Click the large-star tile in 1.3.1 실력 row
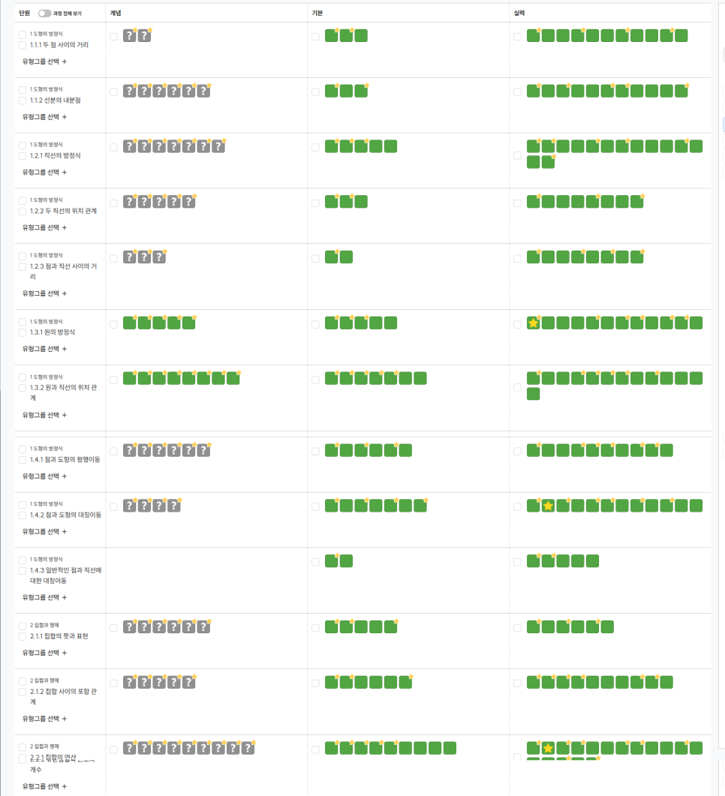This screenshot has height=796, width=725. [x=534, y=323]
